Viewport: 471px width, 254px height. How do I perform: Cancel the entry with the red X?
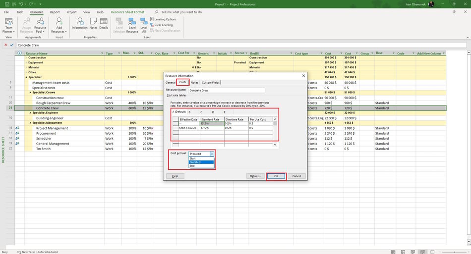pos(5,45)
